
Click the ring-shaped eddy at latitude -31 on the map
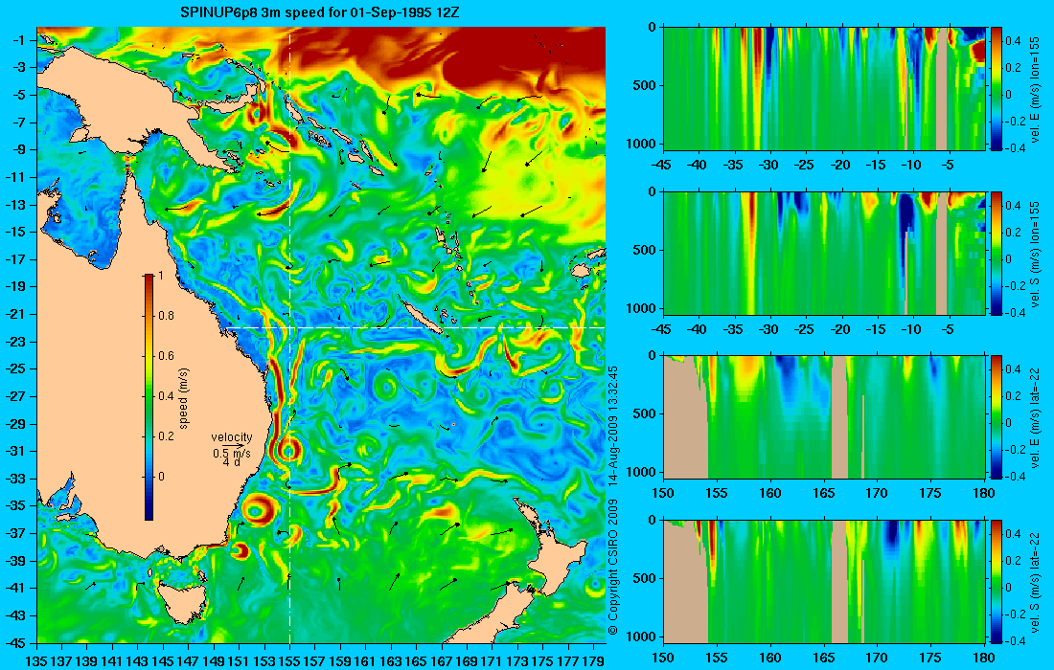[x=289, y=451]
